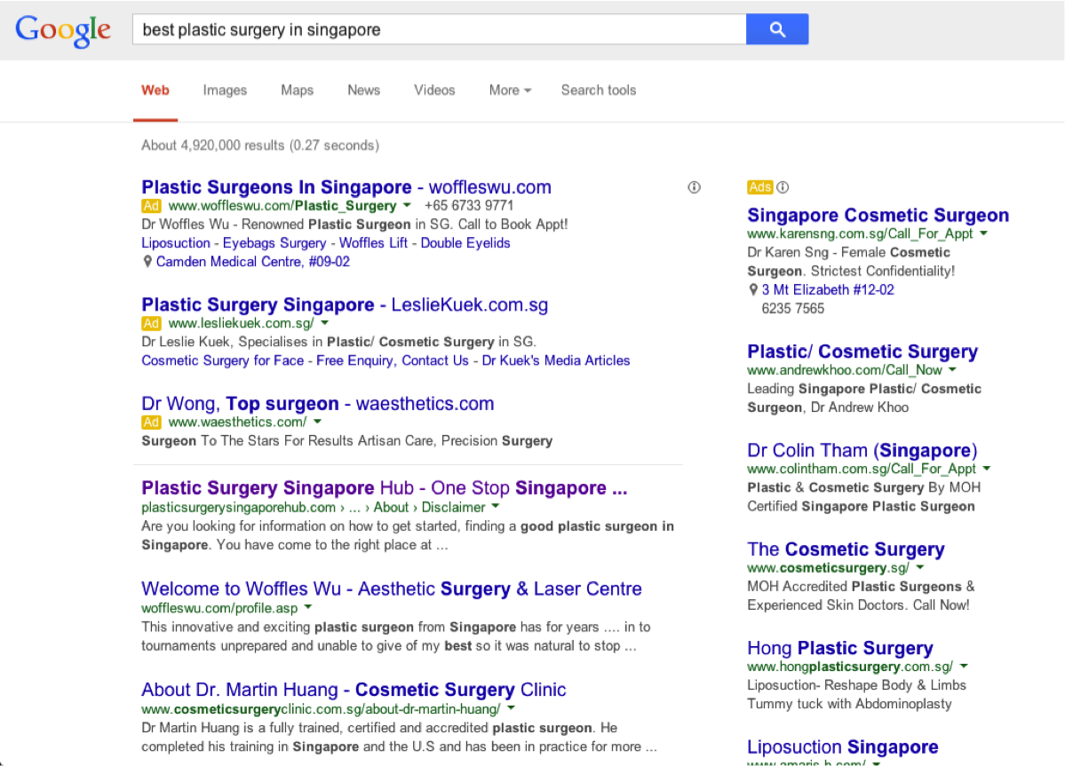The width and height of the screenshot is (1065, 766).
Task: Expand arrow after plasticsurgerysingaporehub Disclaimer breadcrumb
Action: pyautogui.click(x=495, y=506)
